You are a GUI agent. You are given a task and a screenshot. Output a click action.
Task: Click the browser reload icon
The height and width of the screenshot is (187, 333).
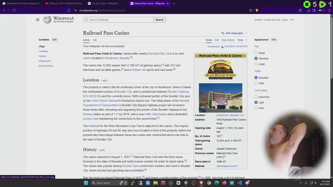point(14,10)
